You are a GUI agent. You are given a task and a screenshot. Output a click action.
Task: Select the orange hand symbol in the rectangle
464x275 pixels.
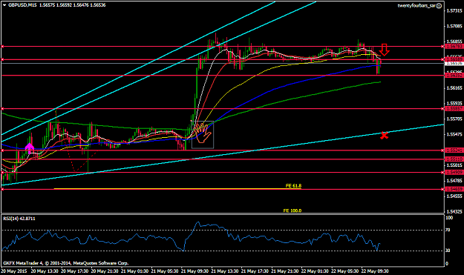(x=203, y=133)
